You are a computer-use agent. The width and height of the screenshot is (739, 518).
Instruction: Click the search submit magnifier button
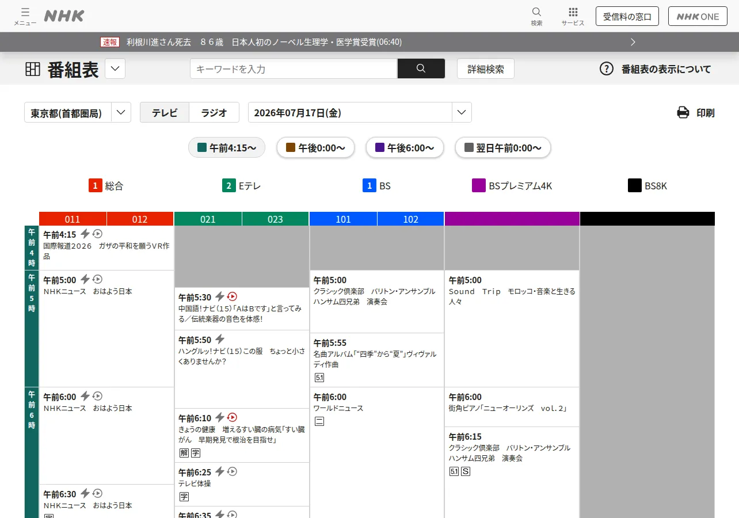(421, 68)
